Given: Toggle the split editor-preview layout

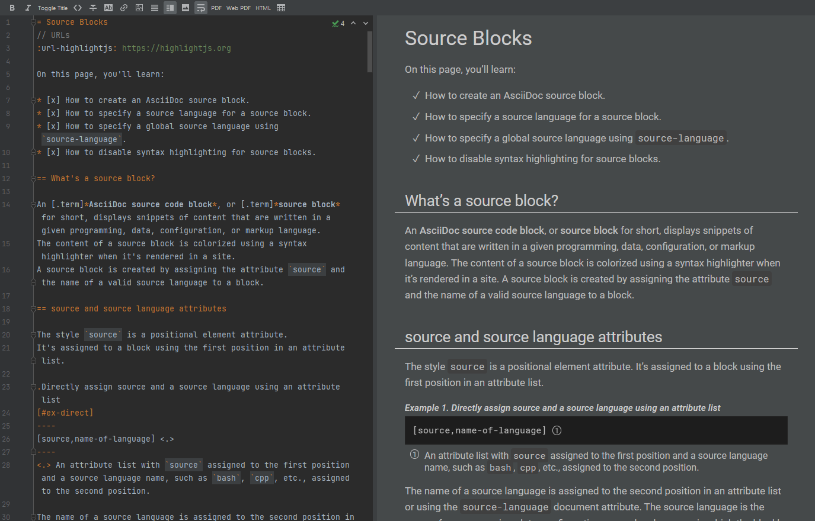Looking at the screenshot, I should tap(170, 8).
